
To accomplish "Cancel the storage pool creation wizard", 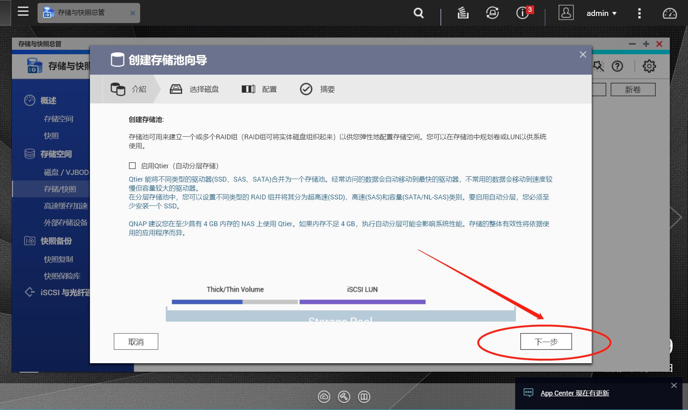I will click(136, 341).
